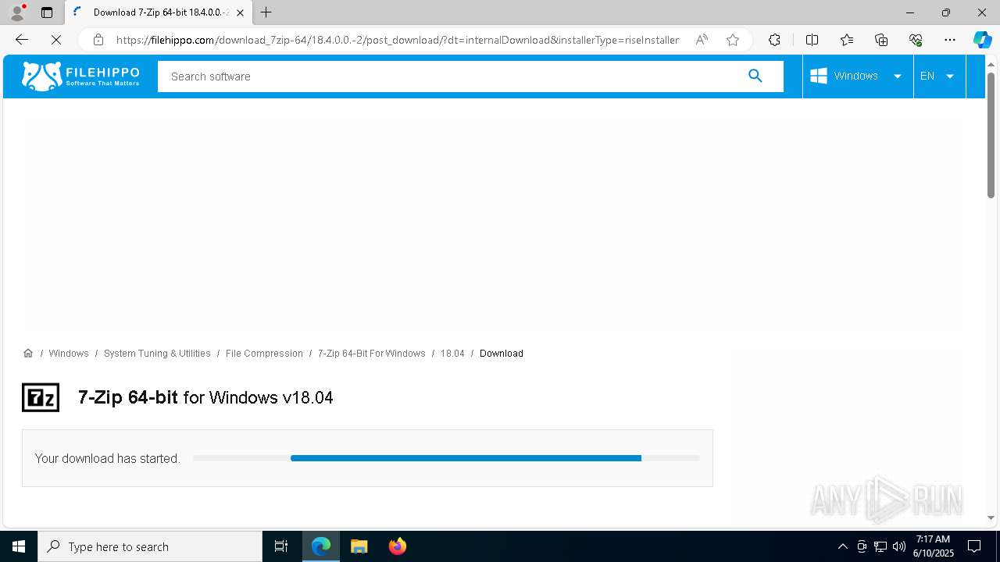This screenshot has height=562, width=1000.
Task: Open the Favorites list
Action: pos(847,40)
